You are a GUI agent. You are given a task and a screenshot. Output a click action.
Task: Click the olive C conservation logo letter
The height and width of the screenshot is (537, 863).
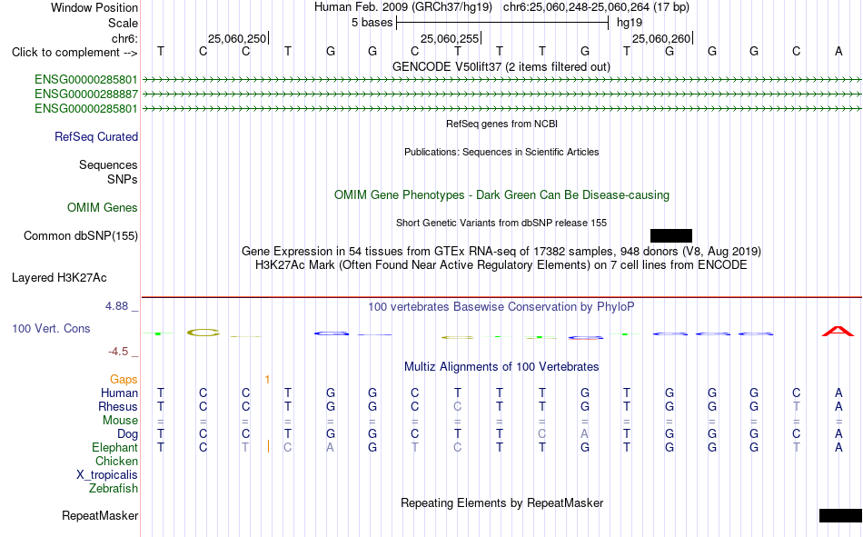click(203, 333)
